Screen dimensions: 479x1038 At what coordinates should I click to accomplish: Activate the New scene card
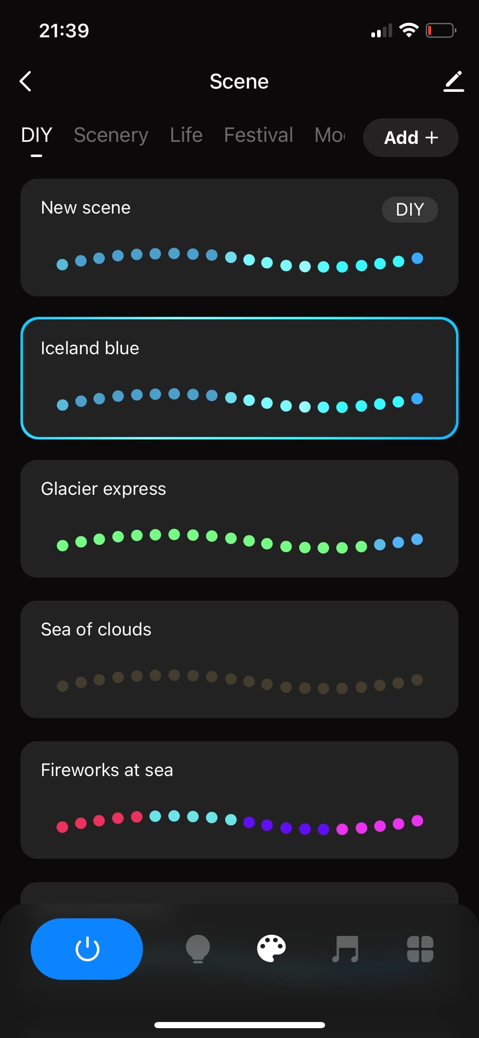tap(239, 237)
